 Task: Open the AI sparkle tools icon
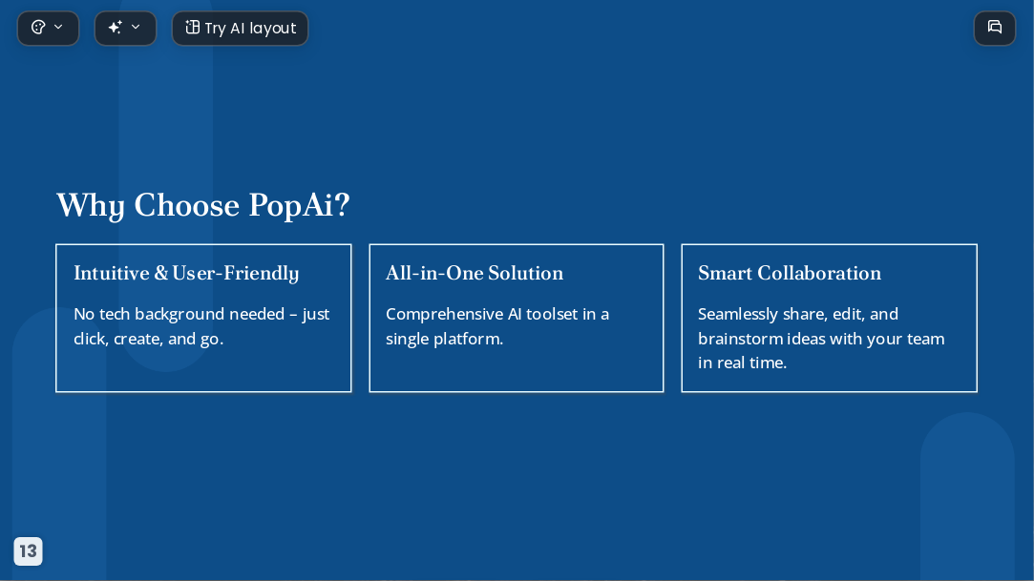[116, 27]
